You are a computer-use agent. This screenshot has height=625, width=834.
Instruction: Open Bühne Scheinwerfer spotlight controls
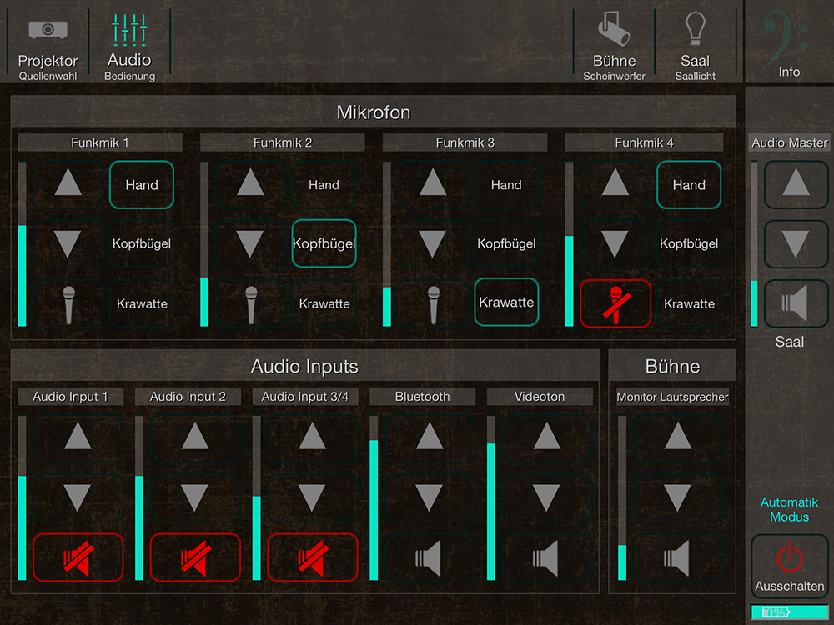click(614, 46)
